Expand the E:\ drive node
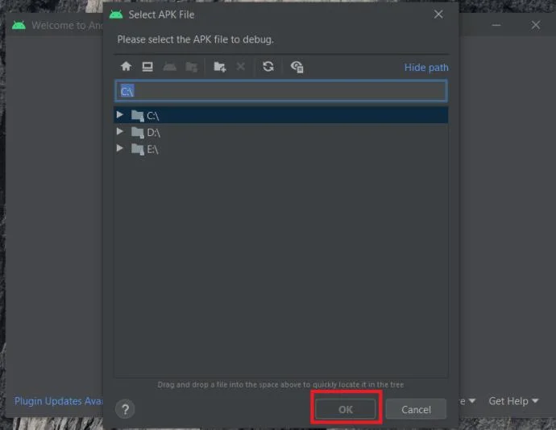 120,148
